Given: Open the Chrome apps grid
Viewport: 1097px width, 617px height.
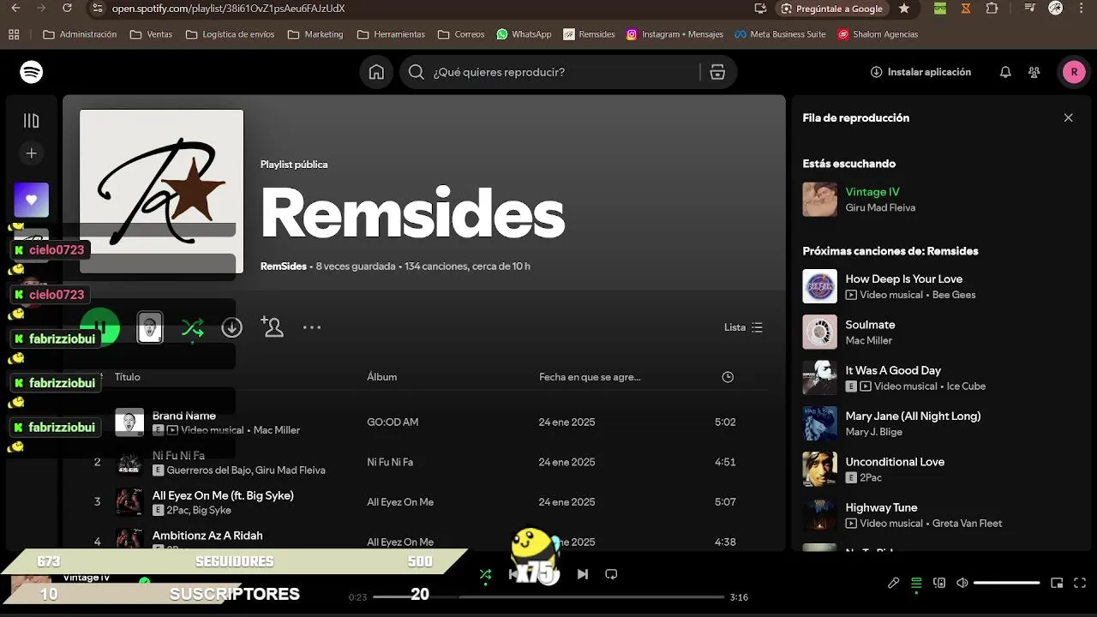Looking at the screenshot, I should click(x=14, y=34).
